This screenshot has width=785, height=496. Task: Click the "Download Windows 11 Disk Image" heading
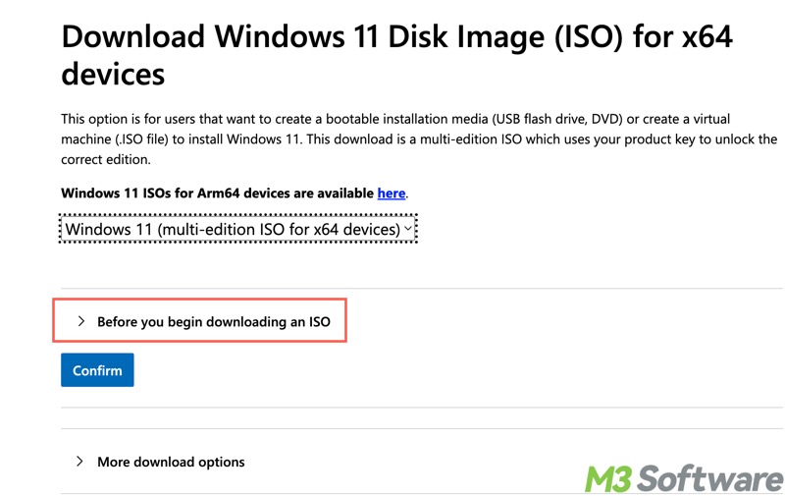(x=294, y=37)
